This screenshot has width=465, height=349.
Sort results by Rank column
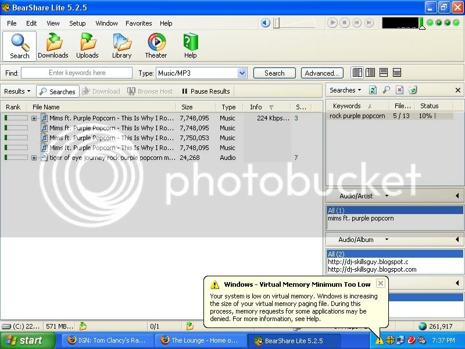click(x=13, y=107)
